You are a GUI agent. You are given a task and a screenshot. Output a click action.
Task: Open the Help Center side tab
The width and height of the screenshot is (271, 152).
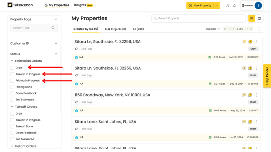[x=267, y=76]
